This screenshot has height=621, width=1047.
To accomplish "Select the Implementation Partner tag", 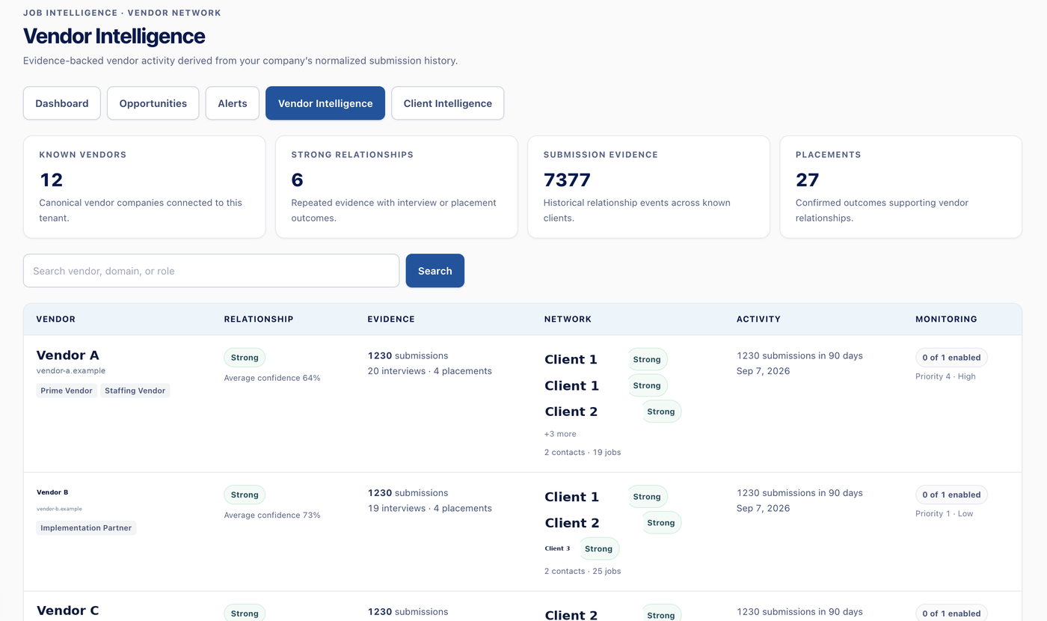I will tap(86, 528).
